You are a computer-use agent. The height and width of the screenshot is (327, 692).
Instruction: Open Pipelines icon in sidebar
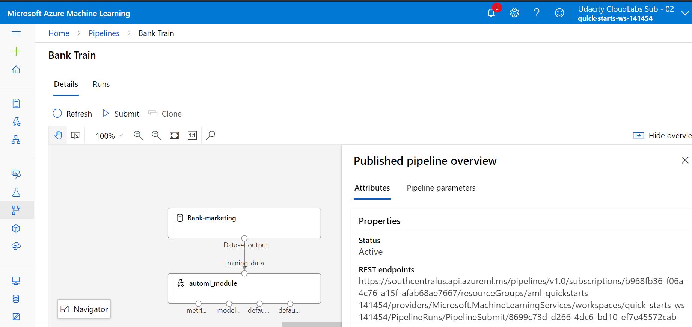16,210
